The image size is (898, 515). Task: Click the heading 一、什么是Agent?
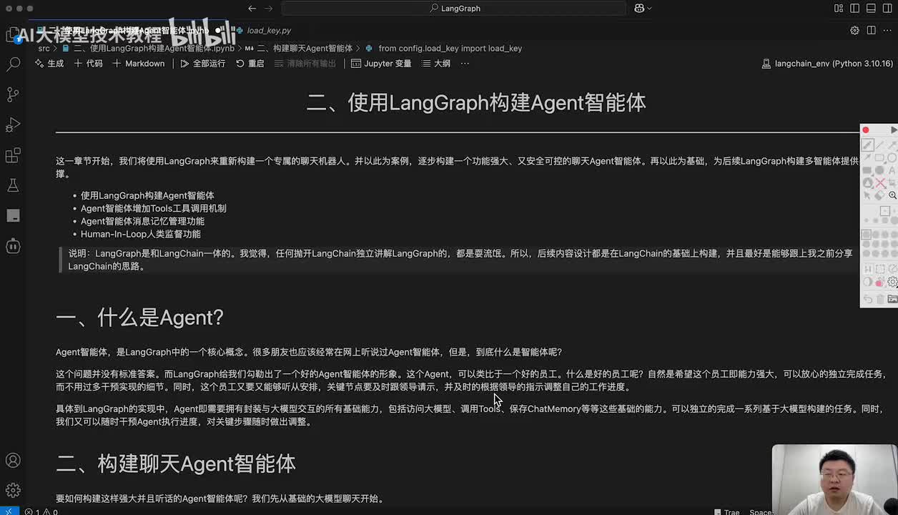(x=139, y=318)
